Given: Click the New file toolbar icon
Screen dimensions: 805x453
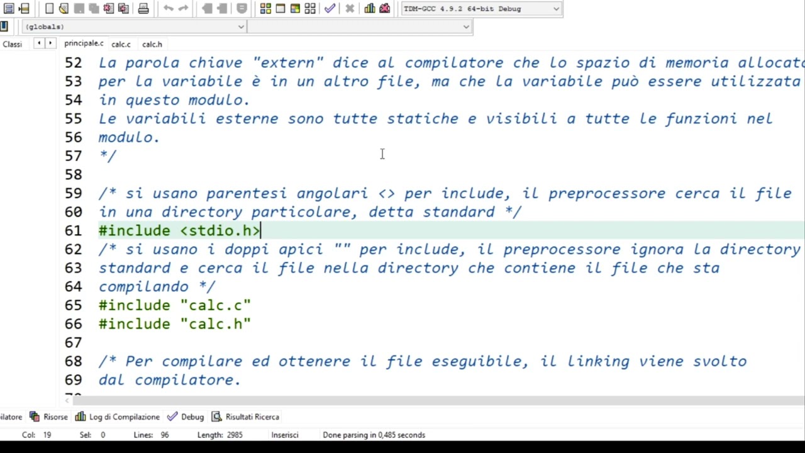Looking at the screenshot, I should (x=49, y=9).
